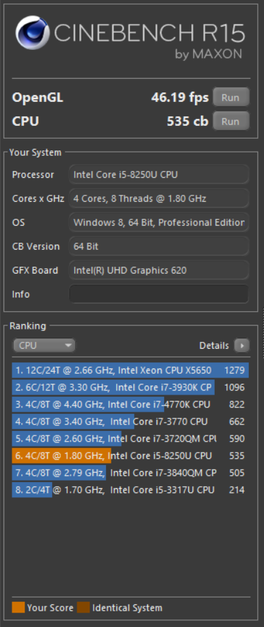Click the Processor field showing i5-8250U
264x627 pixels.
click(159, 175)
